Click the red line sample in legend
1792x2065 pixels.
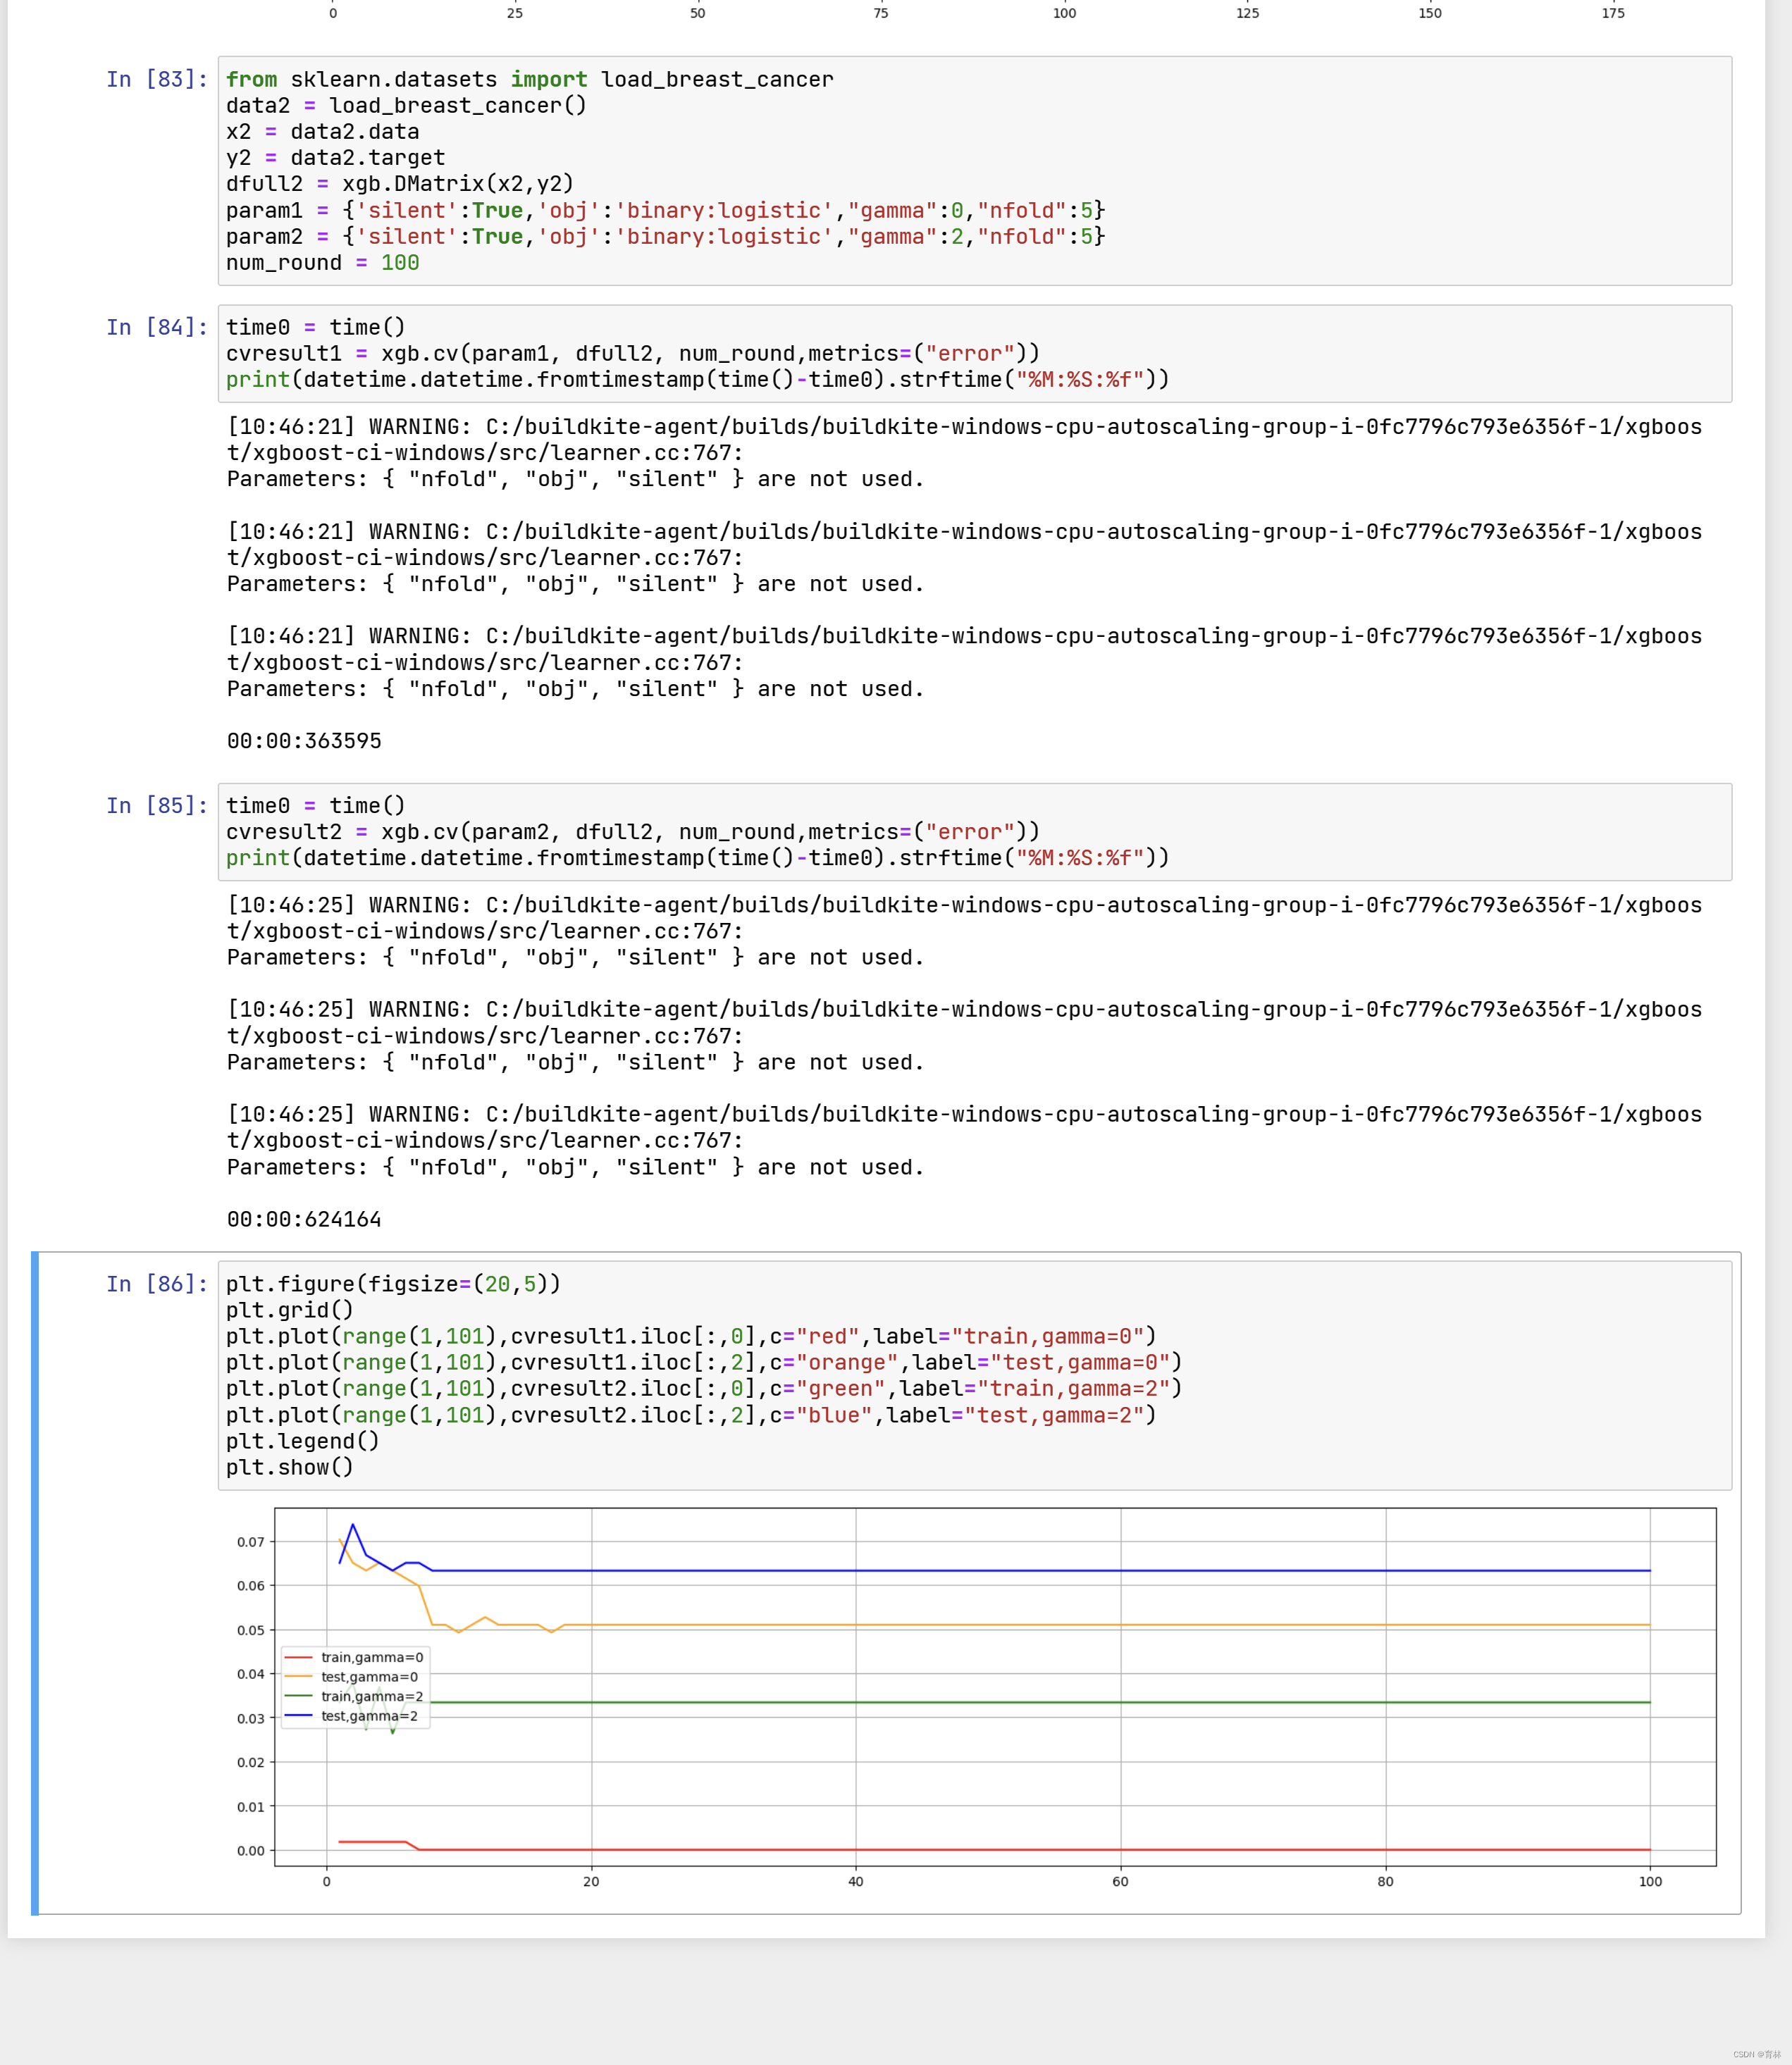[x=299, y=1657]
